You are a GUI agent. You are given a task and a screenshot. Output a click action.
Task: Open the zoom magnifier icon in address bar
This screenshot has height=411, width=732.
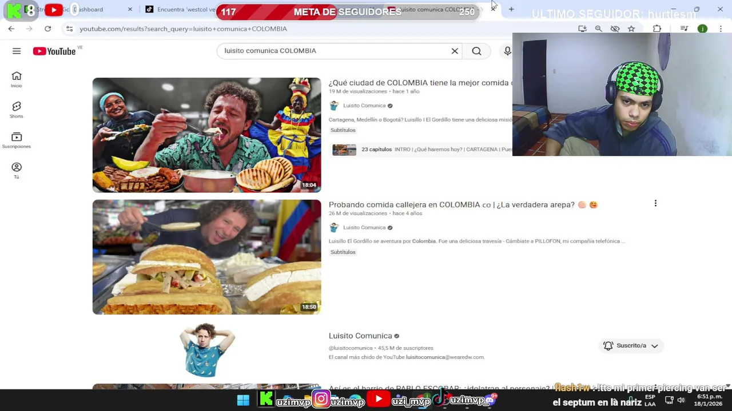coord(598,29)
